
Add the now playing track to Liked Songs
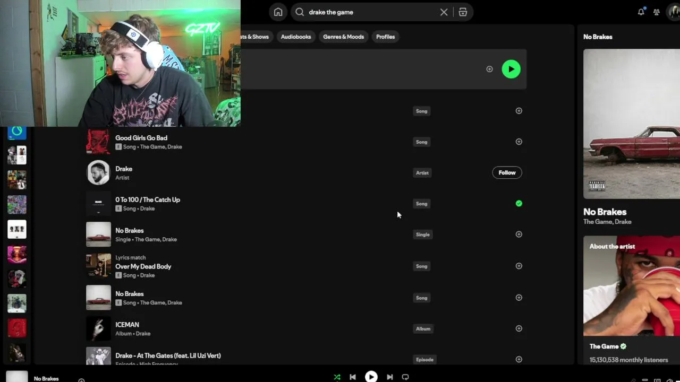[81, 380]
